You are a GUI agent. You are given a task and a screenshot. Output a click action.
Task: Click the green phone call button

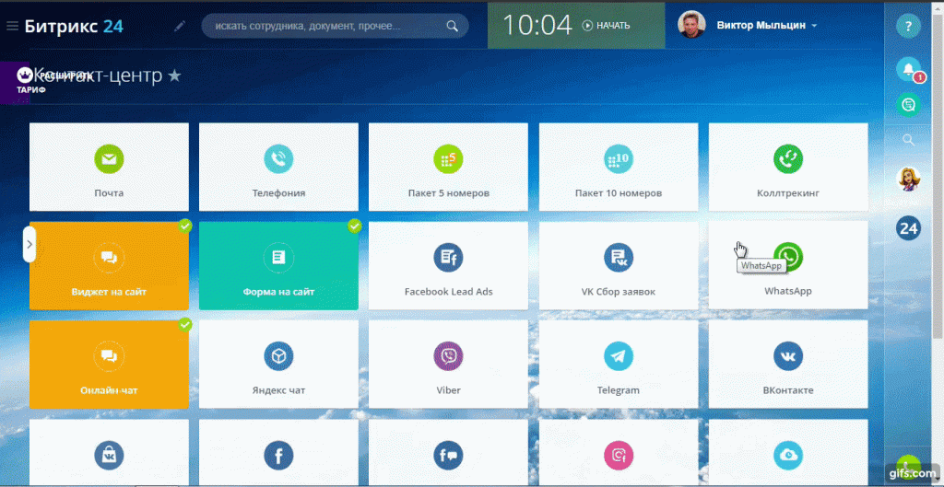(908, 465)
